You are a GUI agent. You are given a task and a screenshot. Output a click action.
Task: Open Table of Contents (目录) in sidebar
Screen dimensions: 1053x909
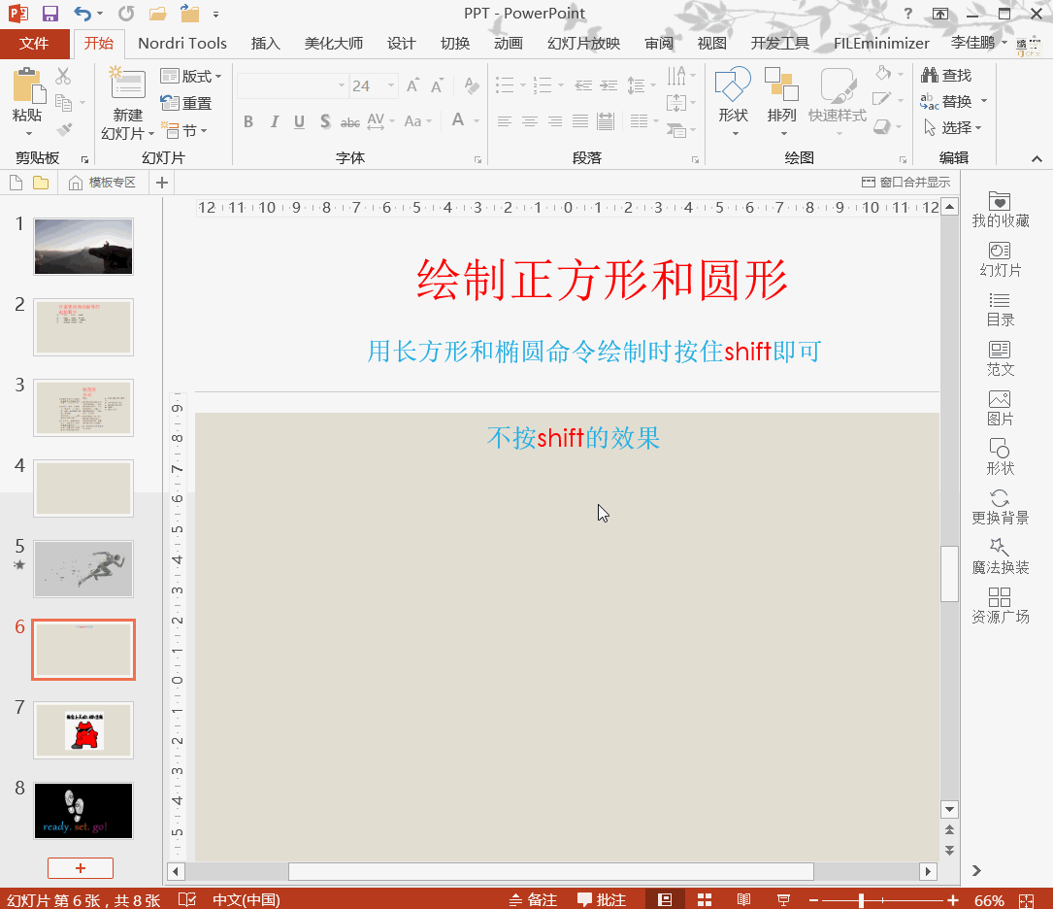tap(1000, 309)
